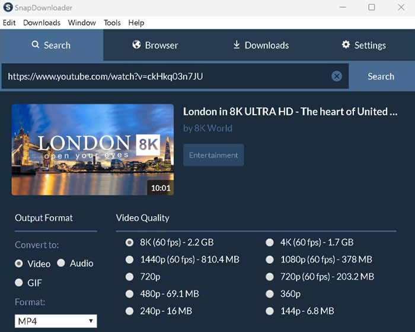Open the Help menu
Screen dimensions: 415x332
pos(136,23)
